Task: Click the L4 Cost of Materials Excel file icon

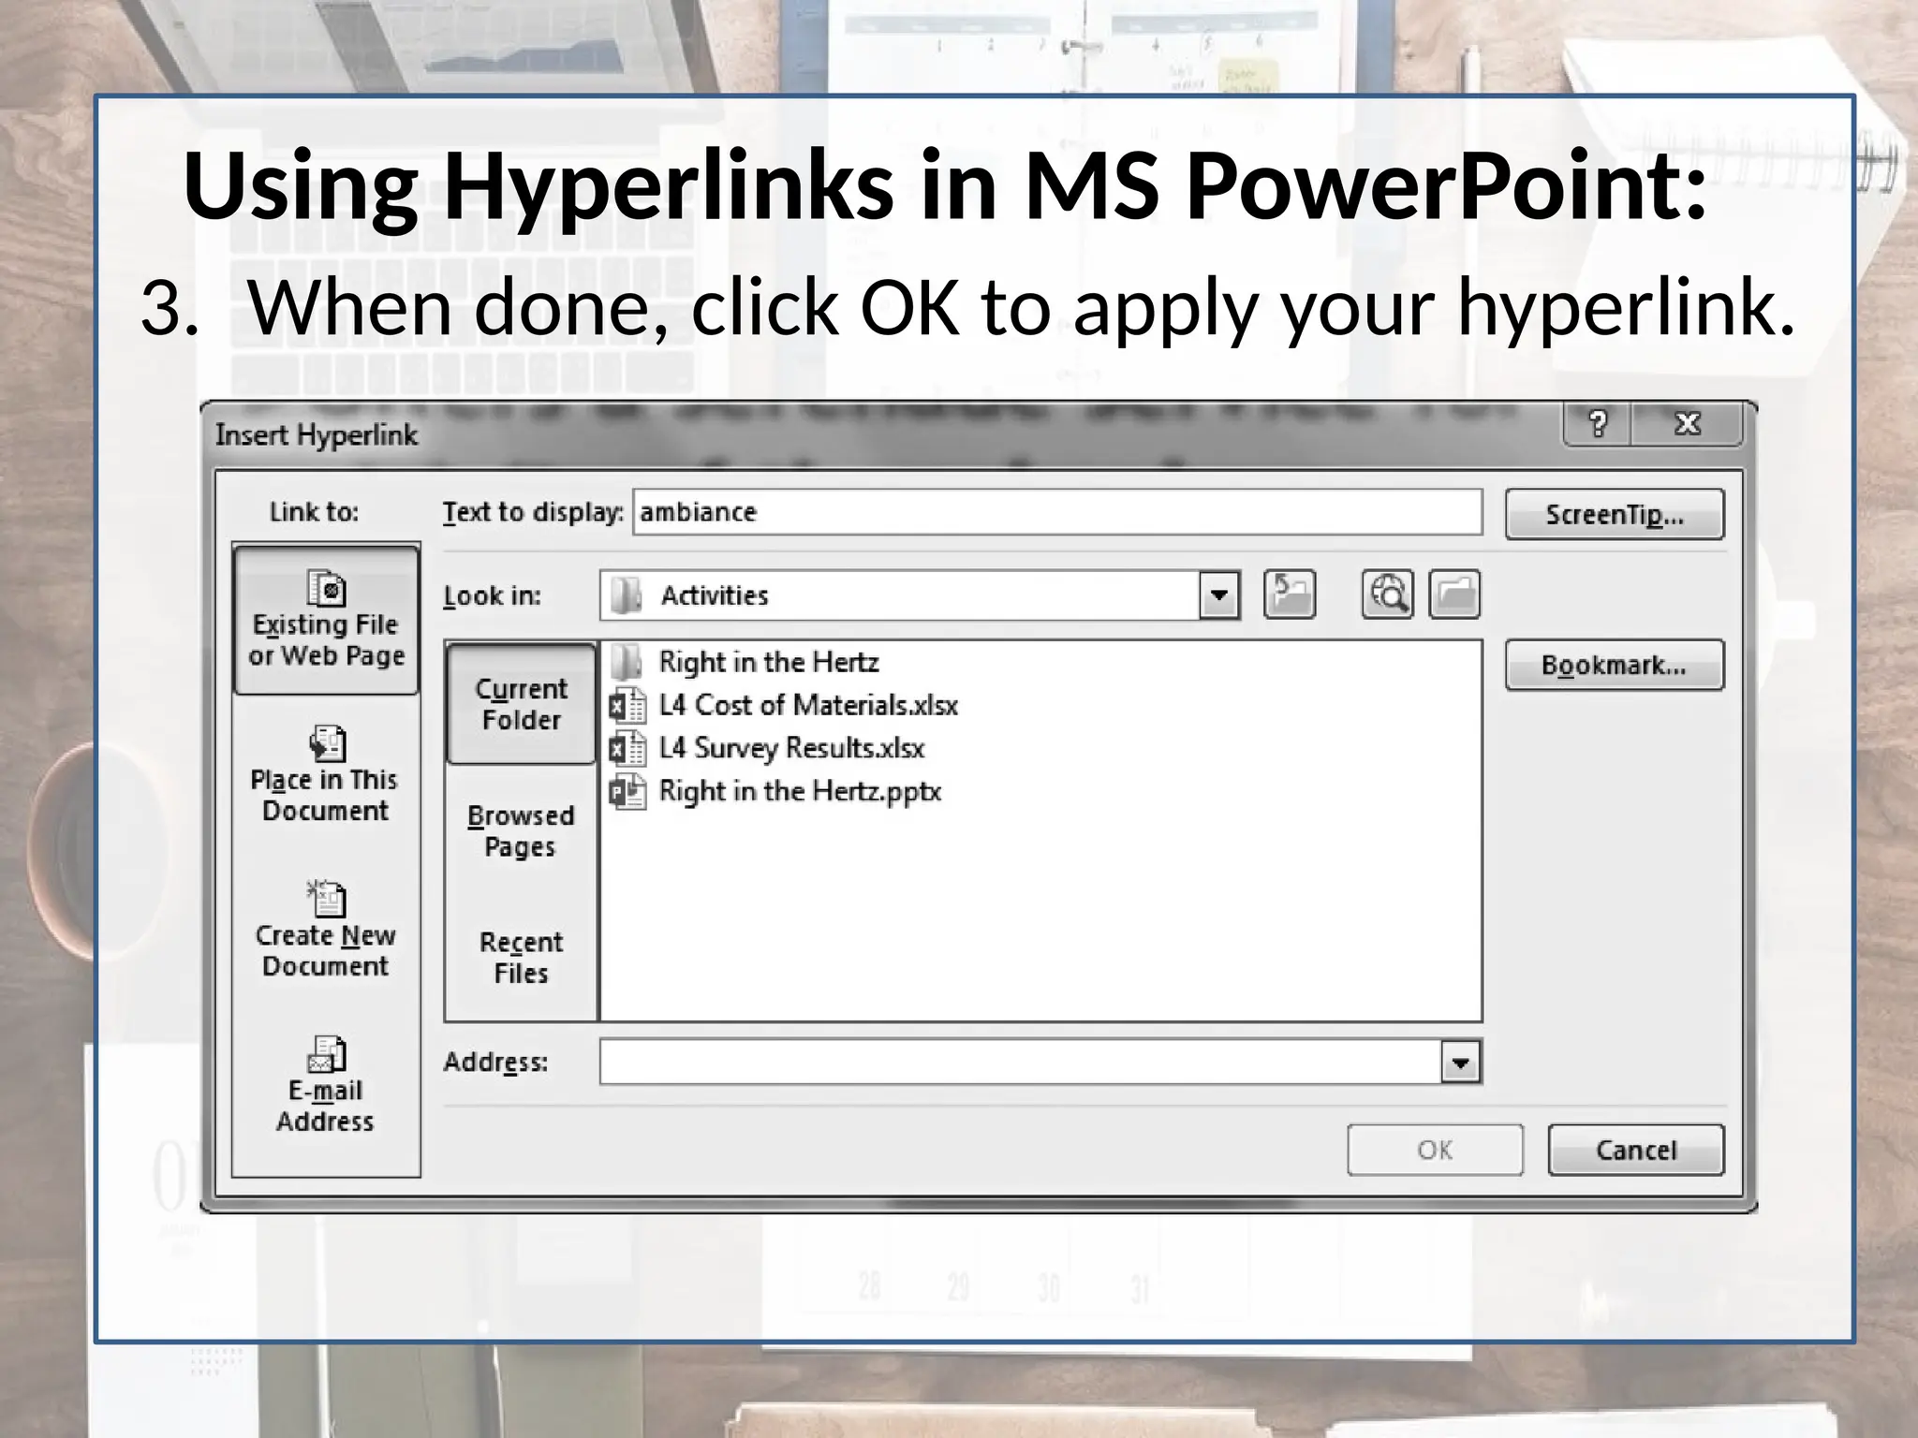Action: pyautogui.click(x=627, y=705)
